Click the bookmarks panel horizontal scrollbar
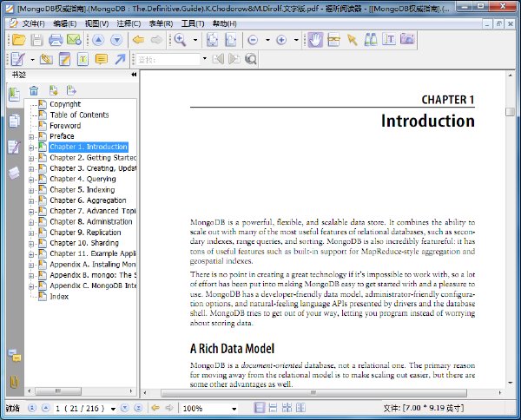This screenshot has height=420, width=521. 58,391
